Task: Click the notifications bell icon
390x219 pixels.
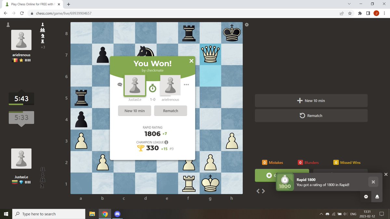Action: (377, 197)
